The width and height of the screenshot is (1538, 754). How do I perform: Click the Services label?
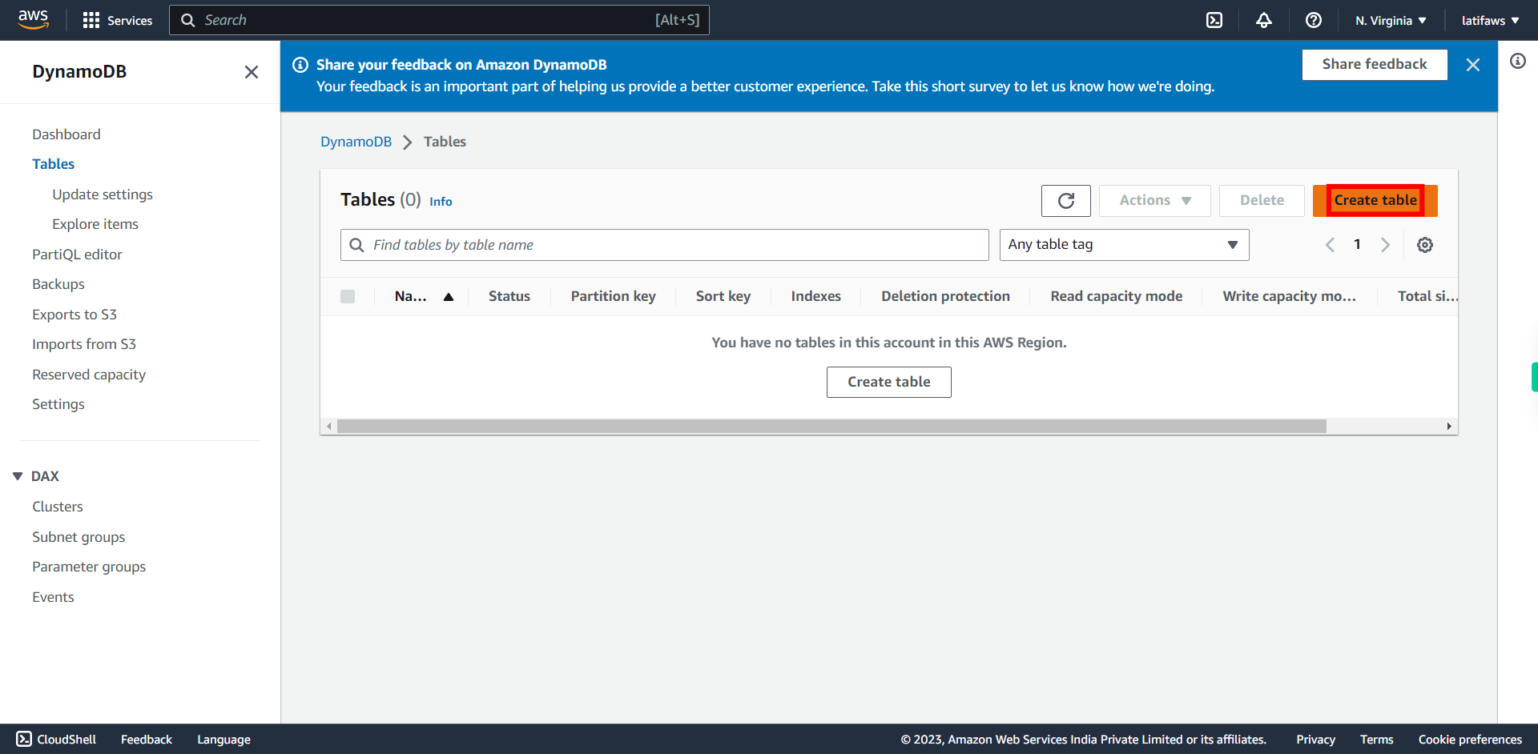(x=130, y=21)
